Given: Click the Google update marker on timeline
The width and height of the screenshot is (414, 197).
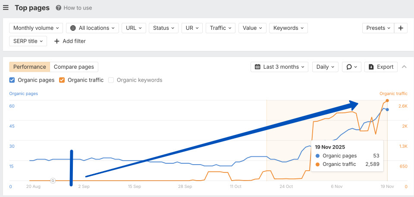Looking at the screenshot, I should pos(53,181).
